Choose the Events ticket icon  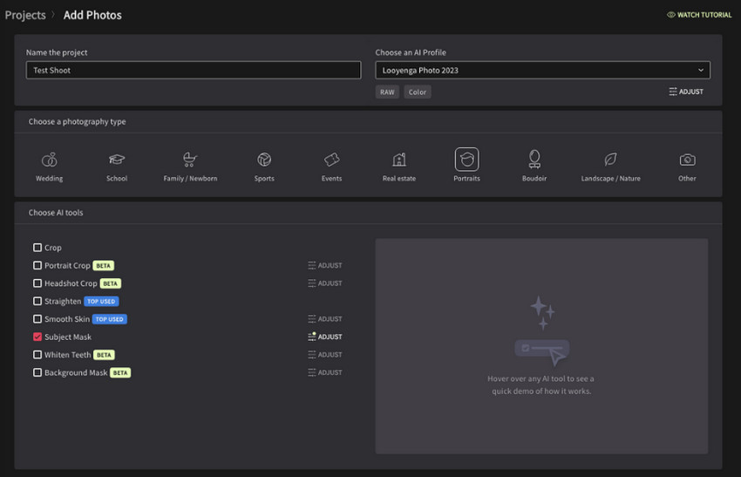pyautogui.click(x=331, y=160)
